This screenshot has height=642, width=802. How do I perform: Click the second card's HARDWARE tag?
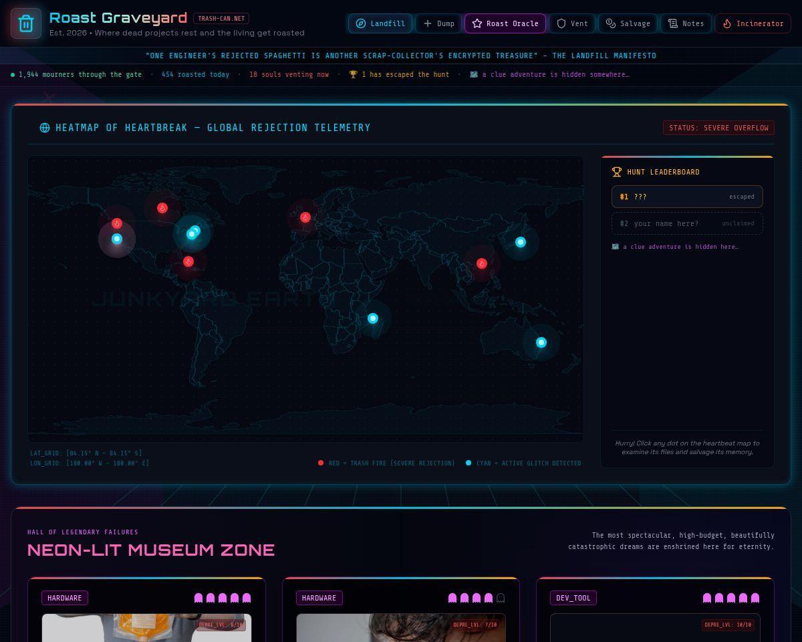coord(319,598)
